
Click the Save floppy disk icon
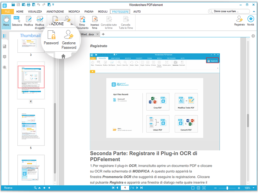18,5
